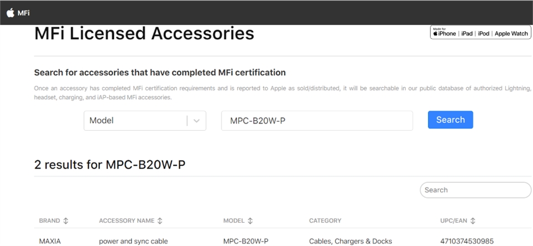This screenshot has width=533, height=246.
Task: Open the Model search-type dropdown
Action: 136,120
